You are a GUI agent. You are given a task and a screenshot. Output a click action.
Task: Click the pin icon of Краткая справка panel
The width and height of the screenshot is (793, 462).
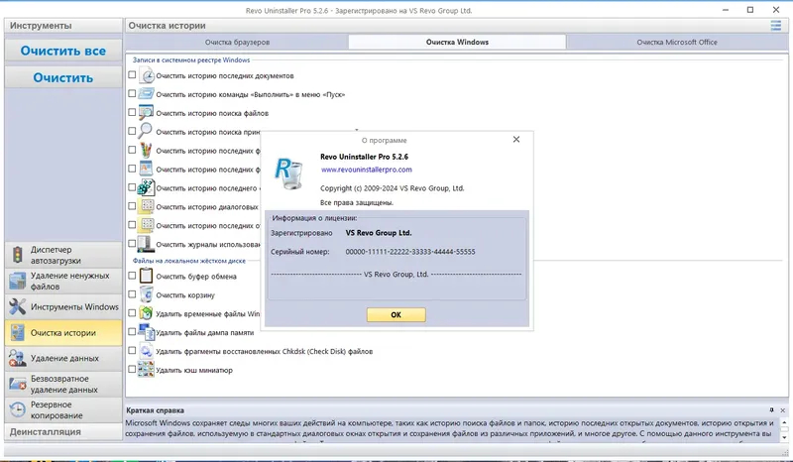pyautogui.click(x=772, y=409)
